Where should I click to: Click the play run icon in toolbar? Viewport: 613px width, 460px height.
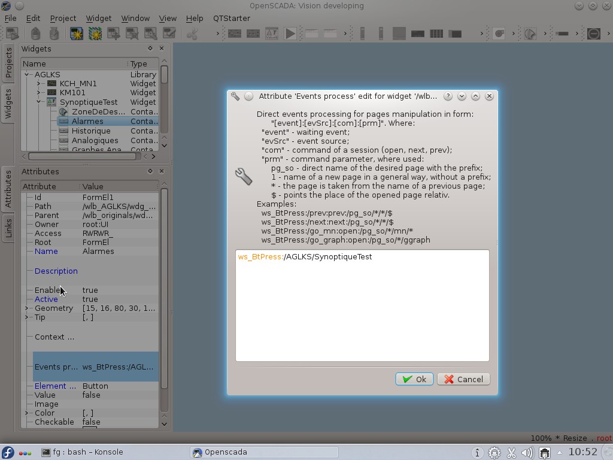pos(290,34)
